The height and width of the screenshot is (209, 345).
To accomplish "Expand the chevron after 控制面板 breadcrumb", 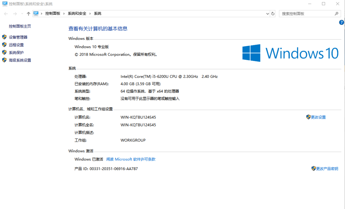I will click(64, 14).
